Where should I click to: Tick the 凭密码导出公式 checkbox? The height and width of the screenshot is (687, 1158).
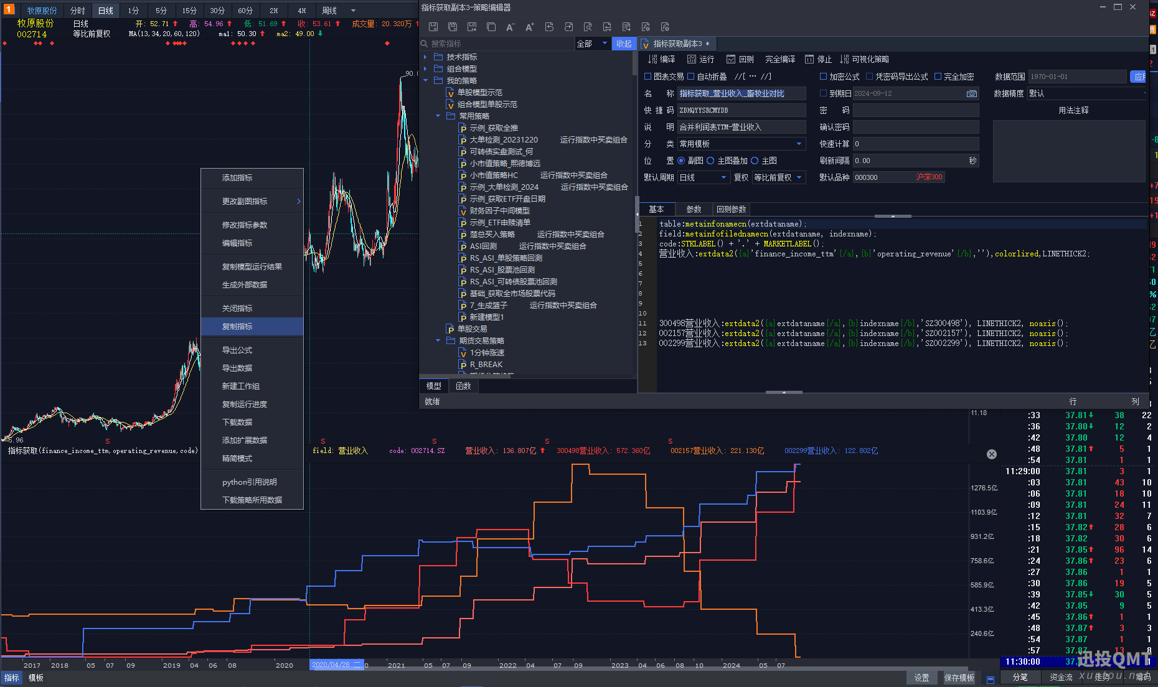tap(870, 77)
